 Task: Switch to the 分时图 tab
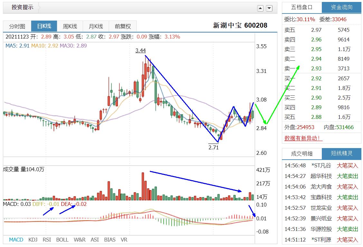pos(17,26)
